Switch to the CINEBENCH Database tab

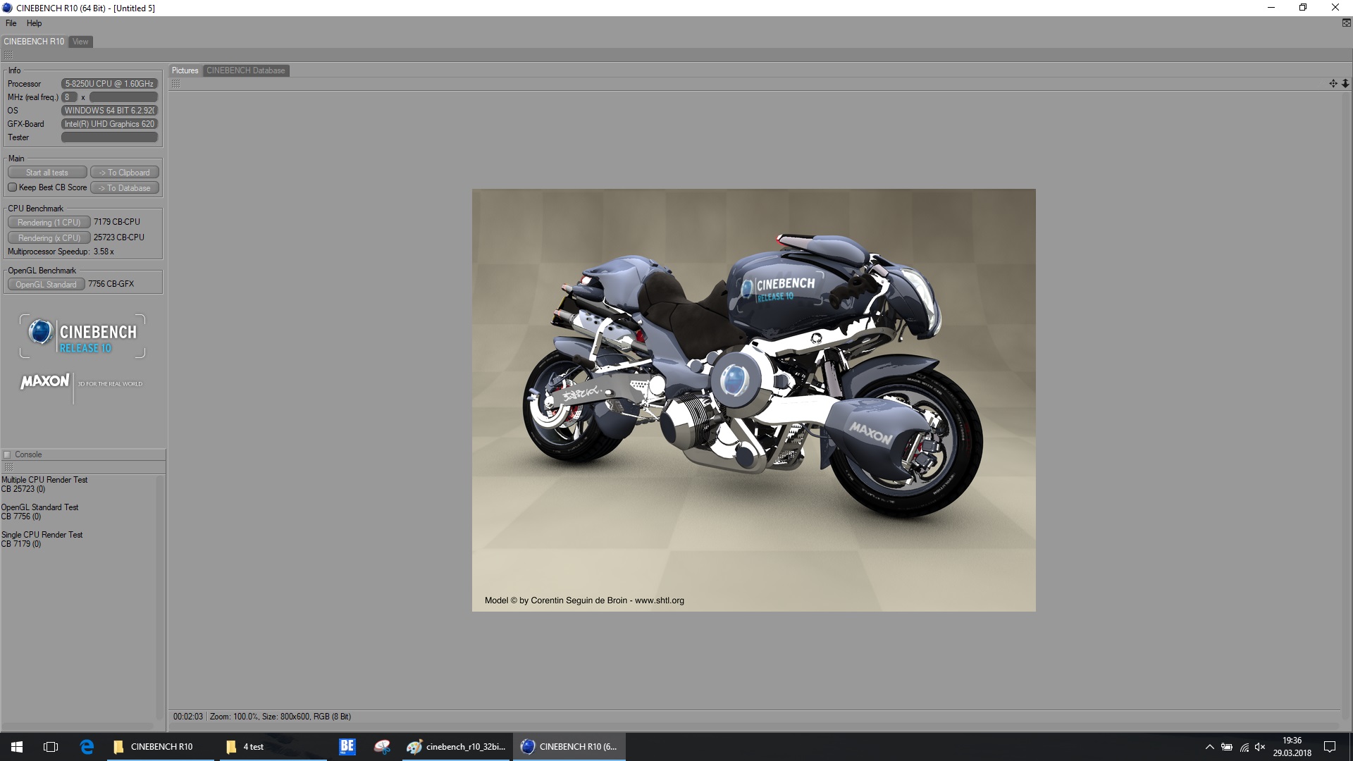[245, 70]
